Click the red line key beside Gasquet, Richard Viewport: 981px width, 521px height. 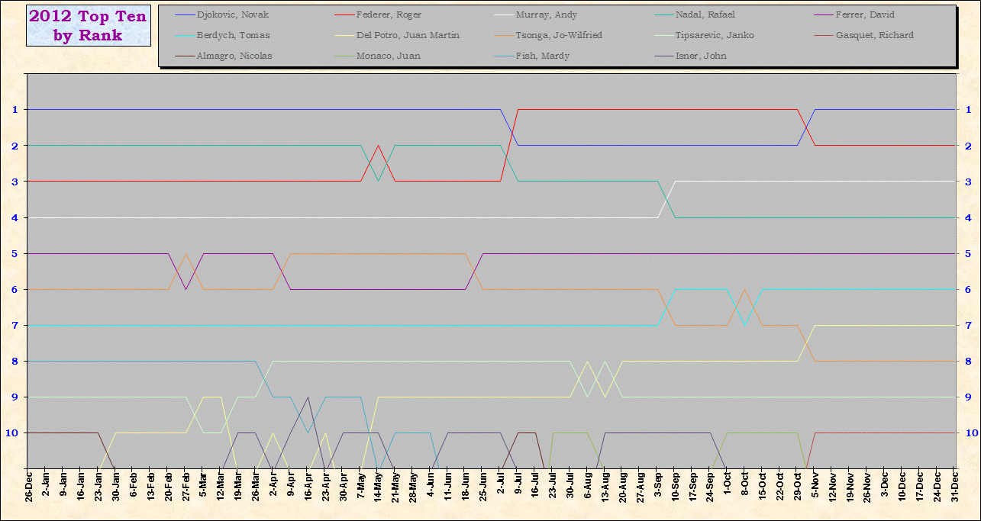(x=822, y=35)
